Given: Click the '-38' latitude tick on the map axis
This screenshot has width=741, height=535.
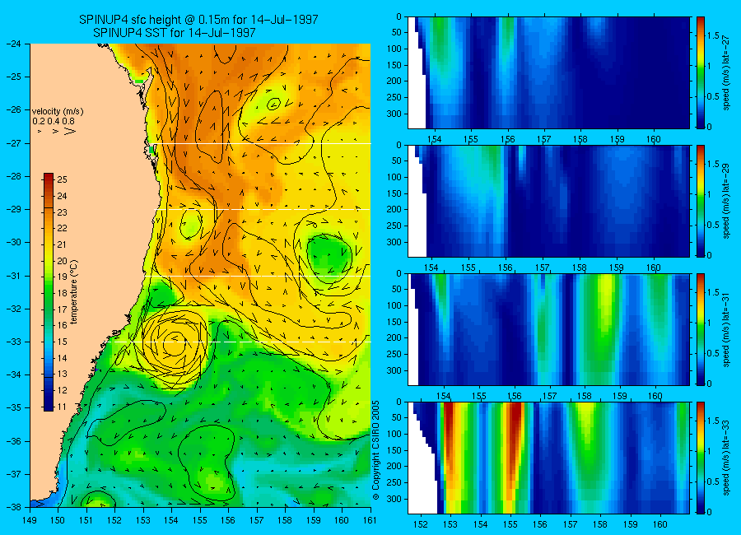Looking at the screenshot, I should point(14,507).
